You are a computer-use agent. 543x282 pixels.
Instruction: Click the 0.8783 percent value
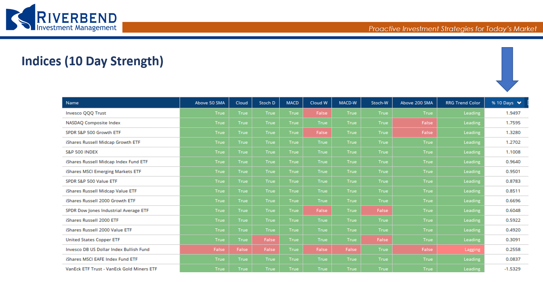tap(513, 181)
